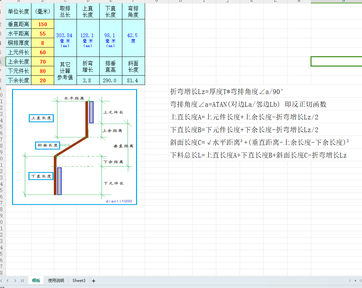Select the 下元件长 label cell

pos(18,71)
